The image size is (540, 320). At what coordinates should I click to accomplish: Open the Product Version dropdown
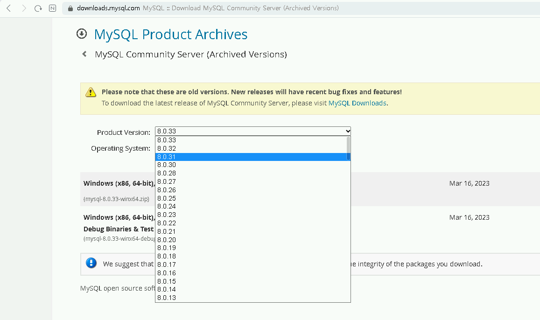pyautogui.click(x=253, y=131)
